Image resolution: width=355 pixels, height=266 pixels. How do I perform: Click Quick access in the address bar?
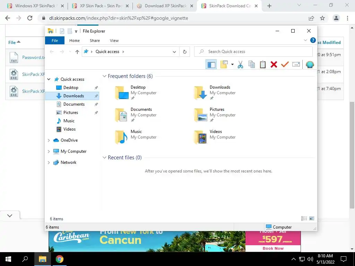[x=107, y=52]
